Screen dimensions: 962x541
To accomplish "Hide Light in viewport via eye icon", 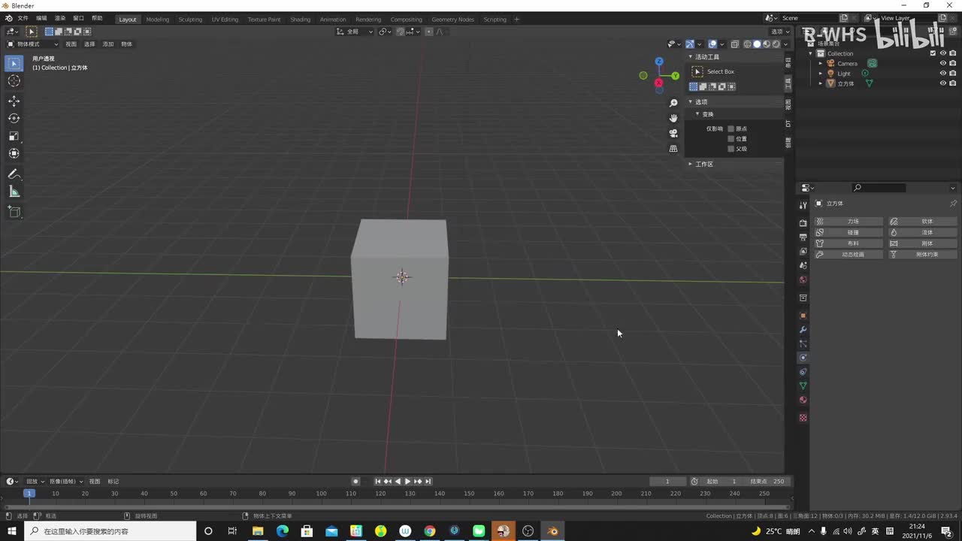I will click(943, 74).
